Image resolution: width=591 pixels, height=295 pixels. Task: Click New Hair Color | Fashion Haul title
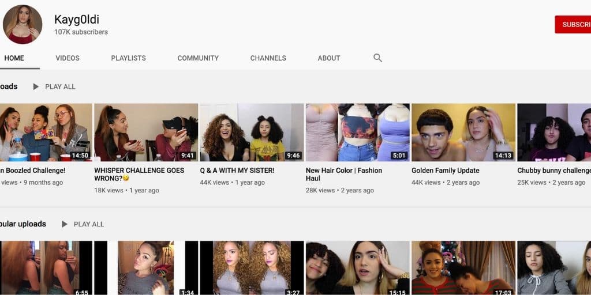pos(344,174)
